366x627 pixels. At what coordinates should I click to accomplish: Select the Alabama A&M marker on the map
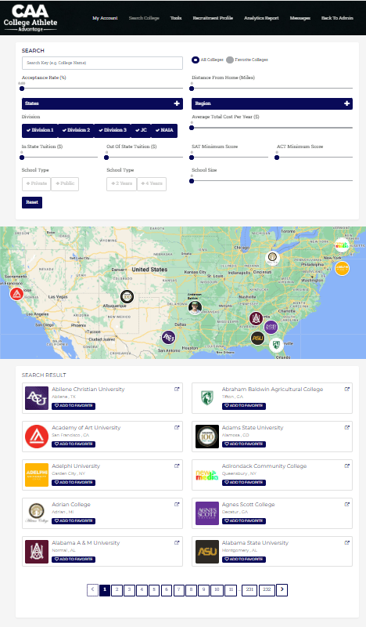pos(256,318)
